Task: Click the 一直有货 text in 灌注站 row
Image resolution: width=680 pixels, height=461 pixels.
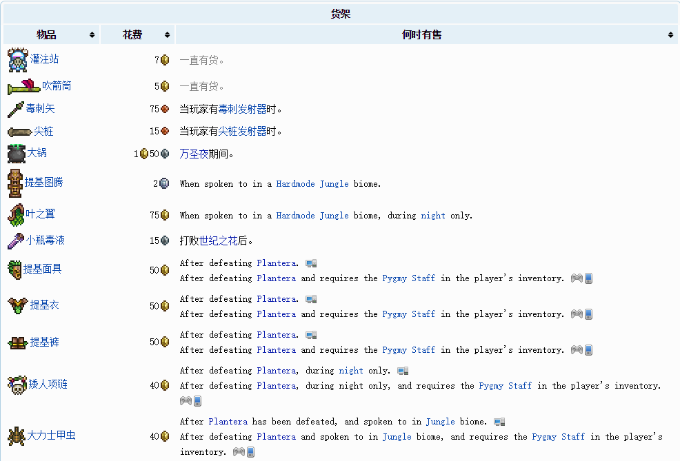Action: point(201,60)
